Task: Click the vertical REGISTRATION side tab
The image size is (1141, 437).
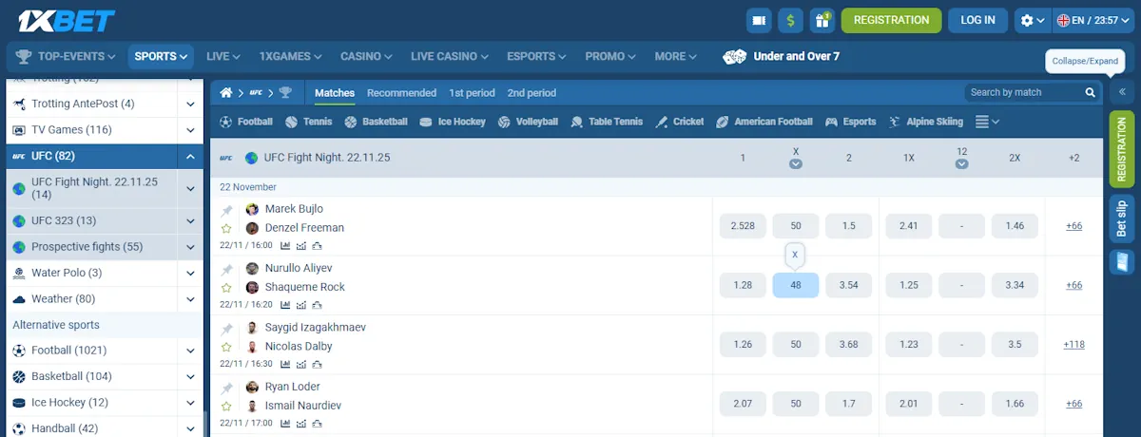Action: (1122, 149)
